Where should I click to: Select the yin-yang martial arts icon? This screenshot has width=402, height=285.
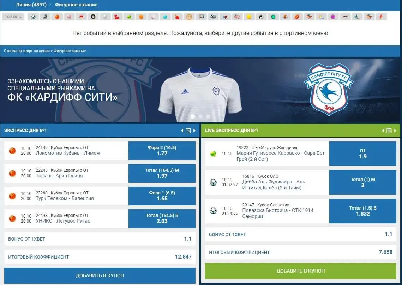261,17
